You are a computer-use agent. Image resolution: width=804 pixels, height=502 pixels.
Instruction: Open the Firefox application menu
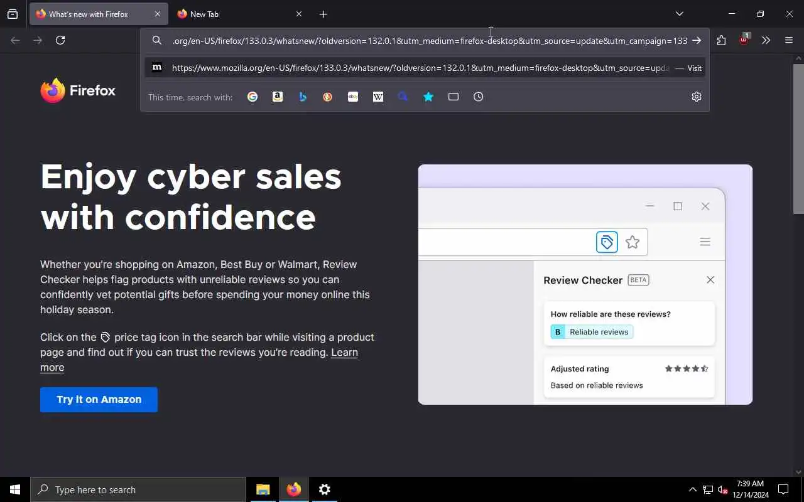point(789,41)
